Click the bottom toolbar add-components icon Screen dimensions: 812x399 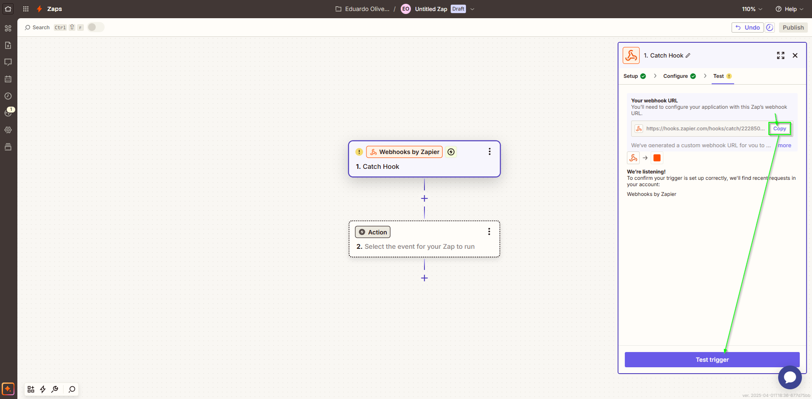click(x=31, y=389)
